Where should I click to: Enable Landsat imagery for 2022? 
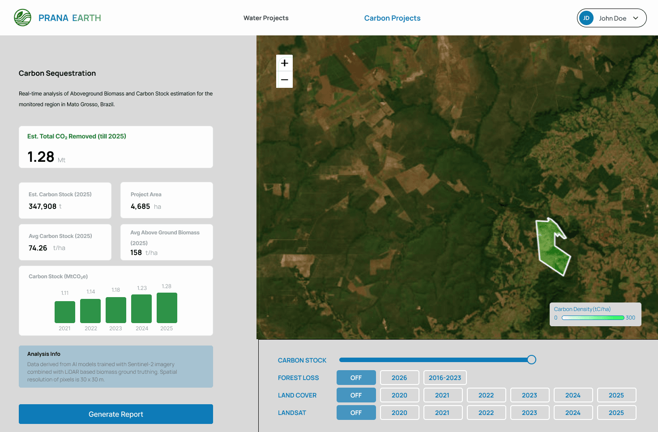pyautogui.click(x=486, y=413)
